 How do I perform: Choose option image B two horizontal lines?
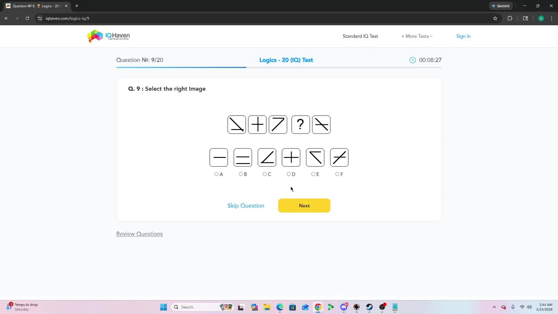243,157
